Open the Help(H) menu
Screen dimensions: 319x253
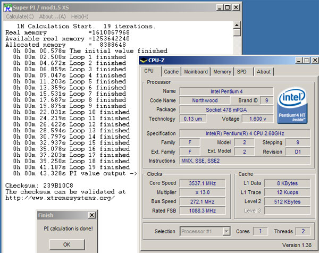click(x=80, y=16)
